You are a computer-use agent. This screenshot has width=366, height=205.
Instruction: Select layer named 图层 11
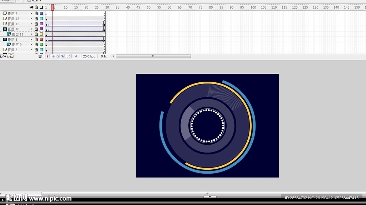point(18,34)
